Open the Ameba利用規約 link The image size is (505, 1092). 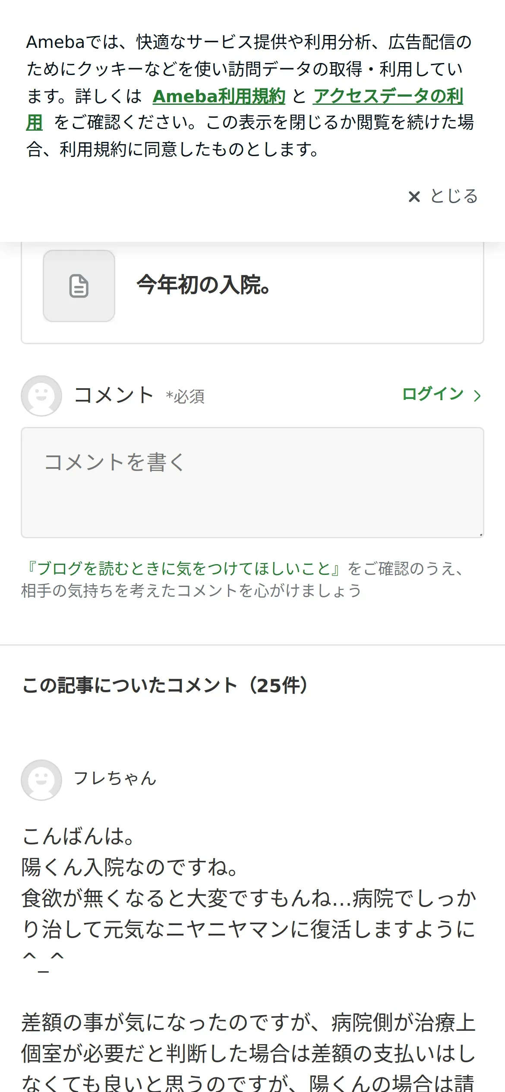[x=219, y=96]
